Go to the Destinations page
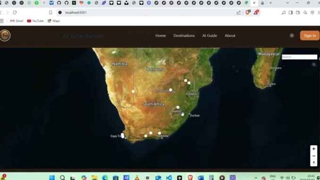320x180 pixels. tap(184, 35)
